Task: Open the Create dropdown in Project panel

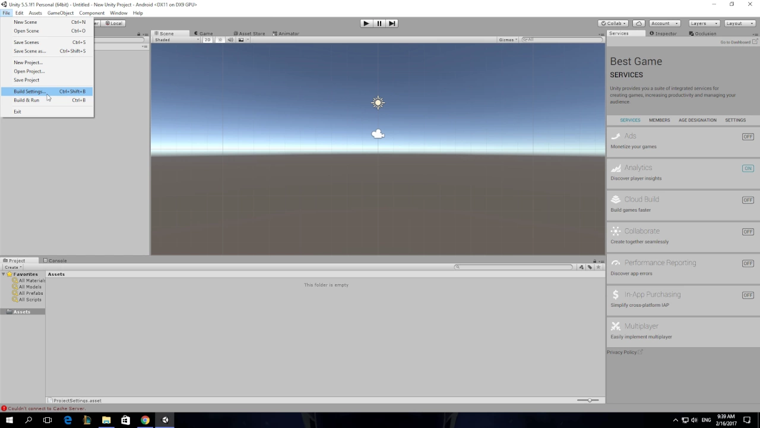Action: [x=12, y=267]
